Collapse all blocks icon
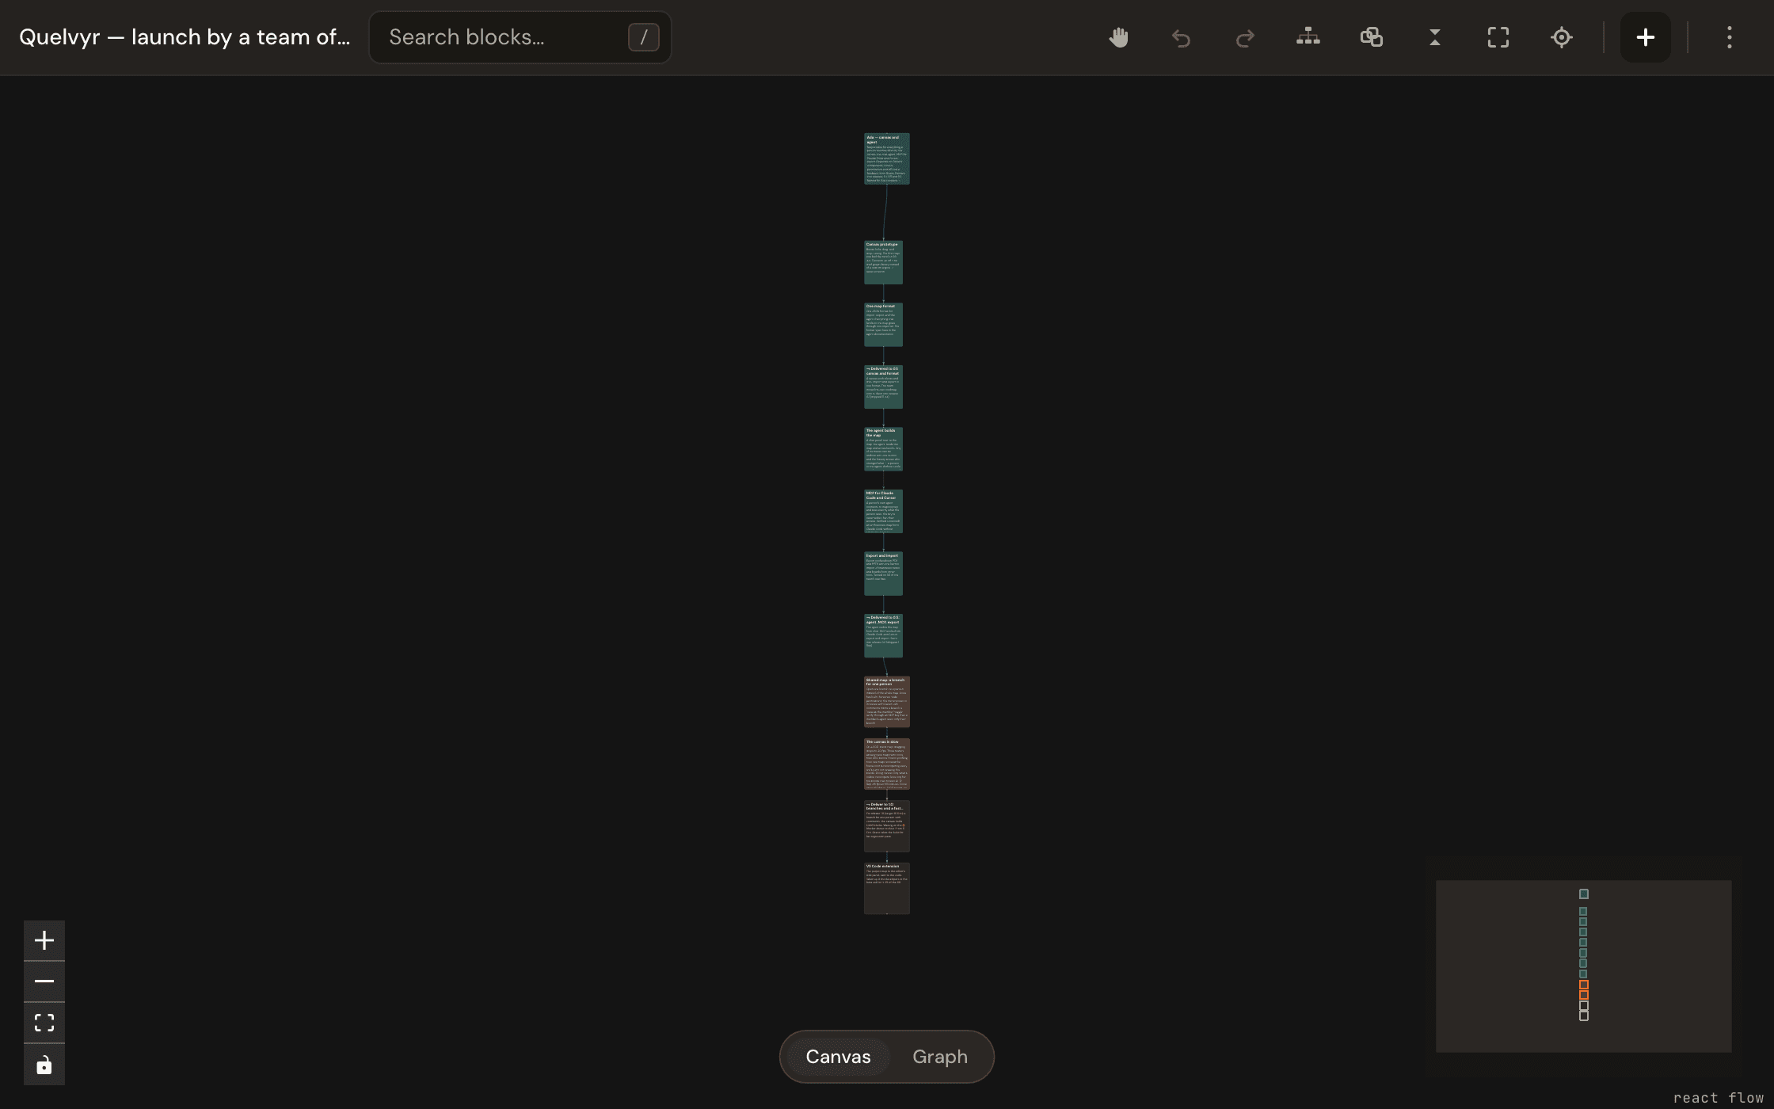 click(x=1435, y=37)
